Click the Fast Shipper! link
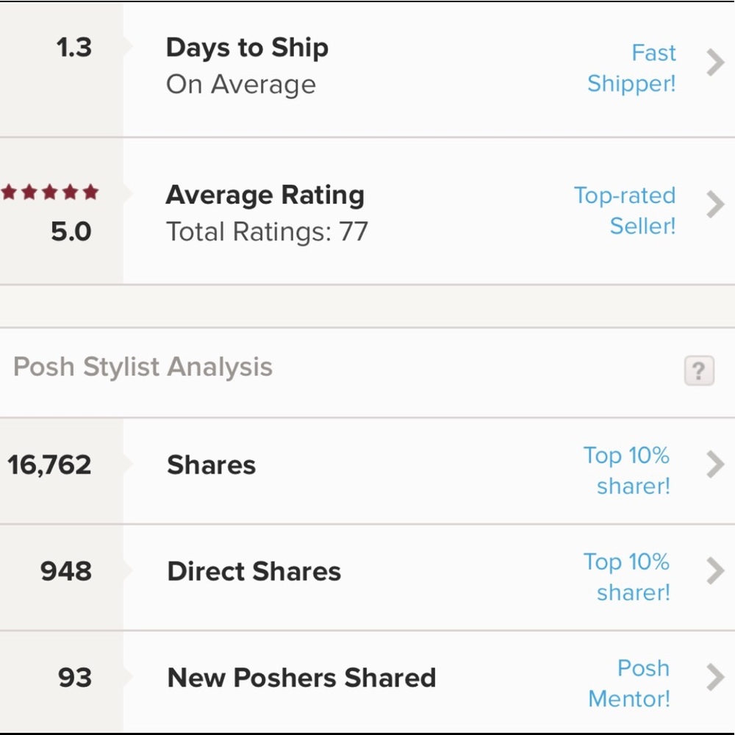735x735 pixels. 632,68
